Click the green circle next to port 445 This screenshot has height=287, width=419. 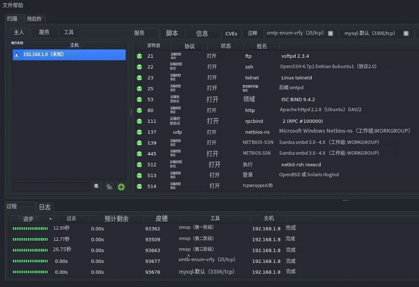pos(139,154)
